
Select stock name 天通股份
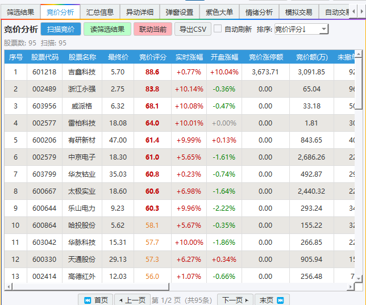coord(82,259)
